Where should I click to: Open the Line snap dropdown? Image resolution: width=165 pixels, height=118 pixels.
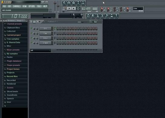coord(138,8)
